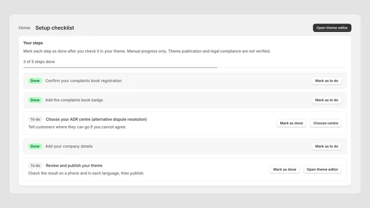Click the 'Mark each step as done' instructions text

pos(147,51)
